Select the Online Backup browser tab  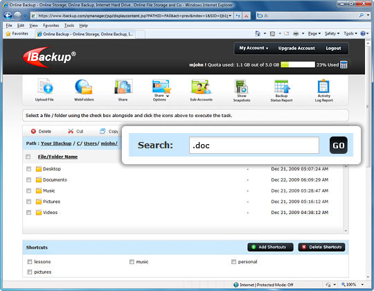coord(85,34)
